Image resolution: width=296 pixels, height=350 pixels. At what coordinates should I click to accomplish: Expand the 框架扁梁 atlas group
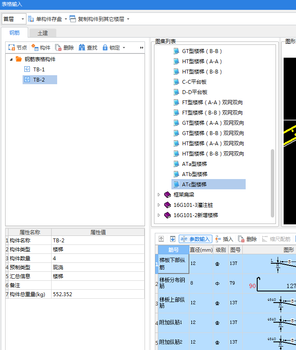tap(159, 194)
